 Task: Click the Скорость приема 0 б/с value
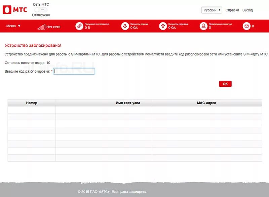[x=134, y=28]
